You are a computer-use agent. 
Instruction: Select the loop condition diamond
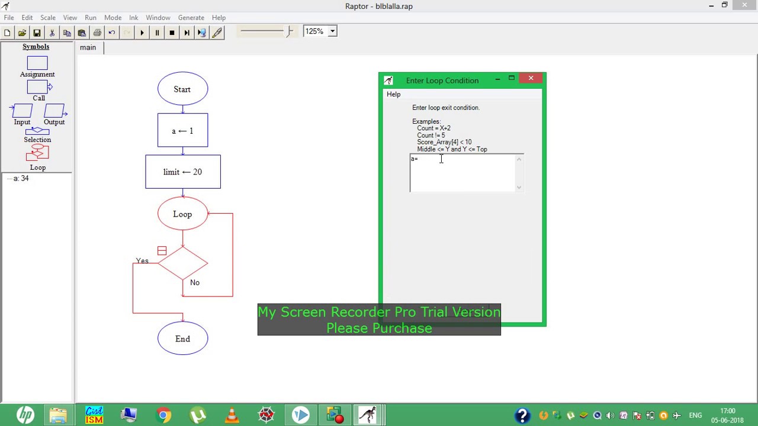(182, 263)
